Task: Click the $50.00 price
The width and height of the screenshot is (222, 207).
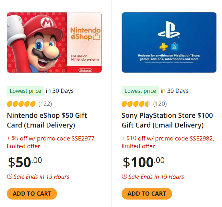Action: point(25,162)
